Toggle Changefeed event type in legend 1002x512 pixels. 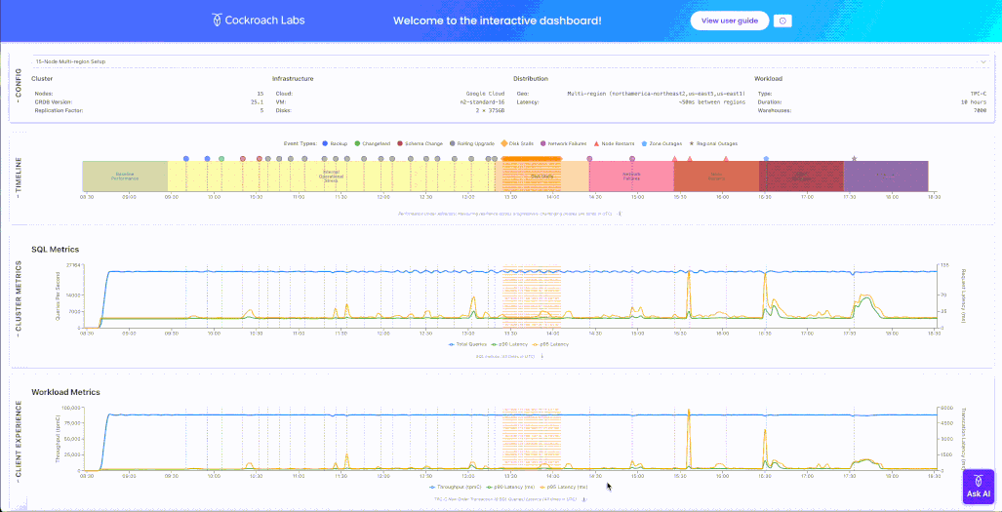(x=358, y=143)
